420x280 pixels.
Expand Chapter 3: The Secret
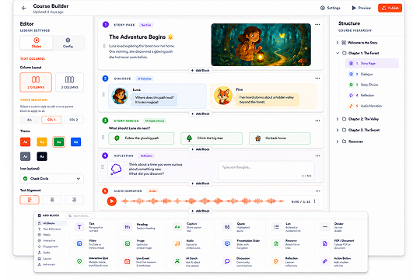coord(338,130)
